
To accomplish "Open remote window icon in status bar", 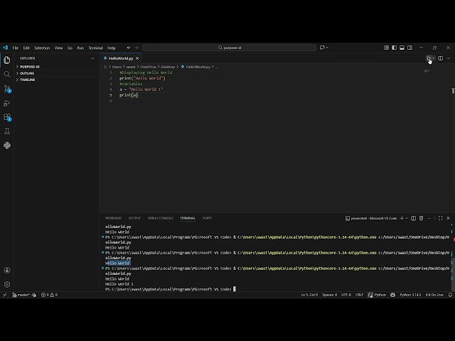I will pos(5,295).
